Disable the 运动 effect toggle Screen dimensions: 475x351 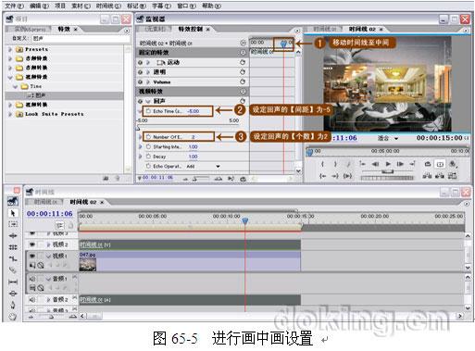(141, 63)
